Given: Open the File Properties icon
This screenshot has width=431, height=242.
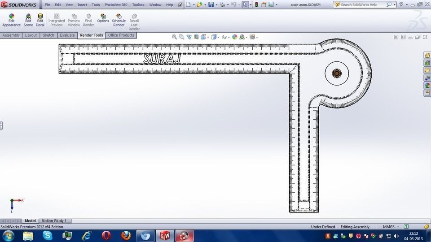Looking at the screenshot, I should [x=264, y=4].
